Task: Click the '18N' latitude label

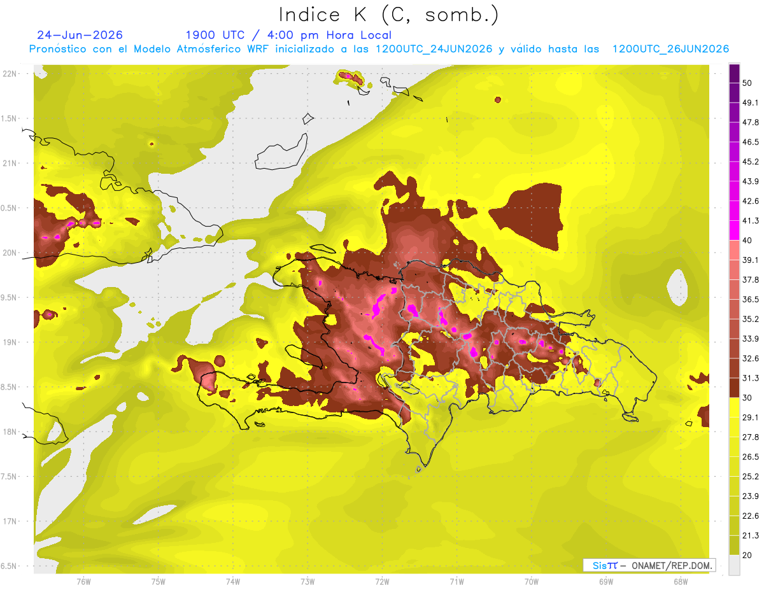Action: coord(9,432)
